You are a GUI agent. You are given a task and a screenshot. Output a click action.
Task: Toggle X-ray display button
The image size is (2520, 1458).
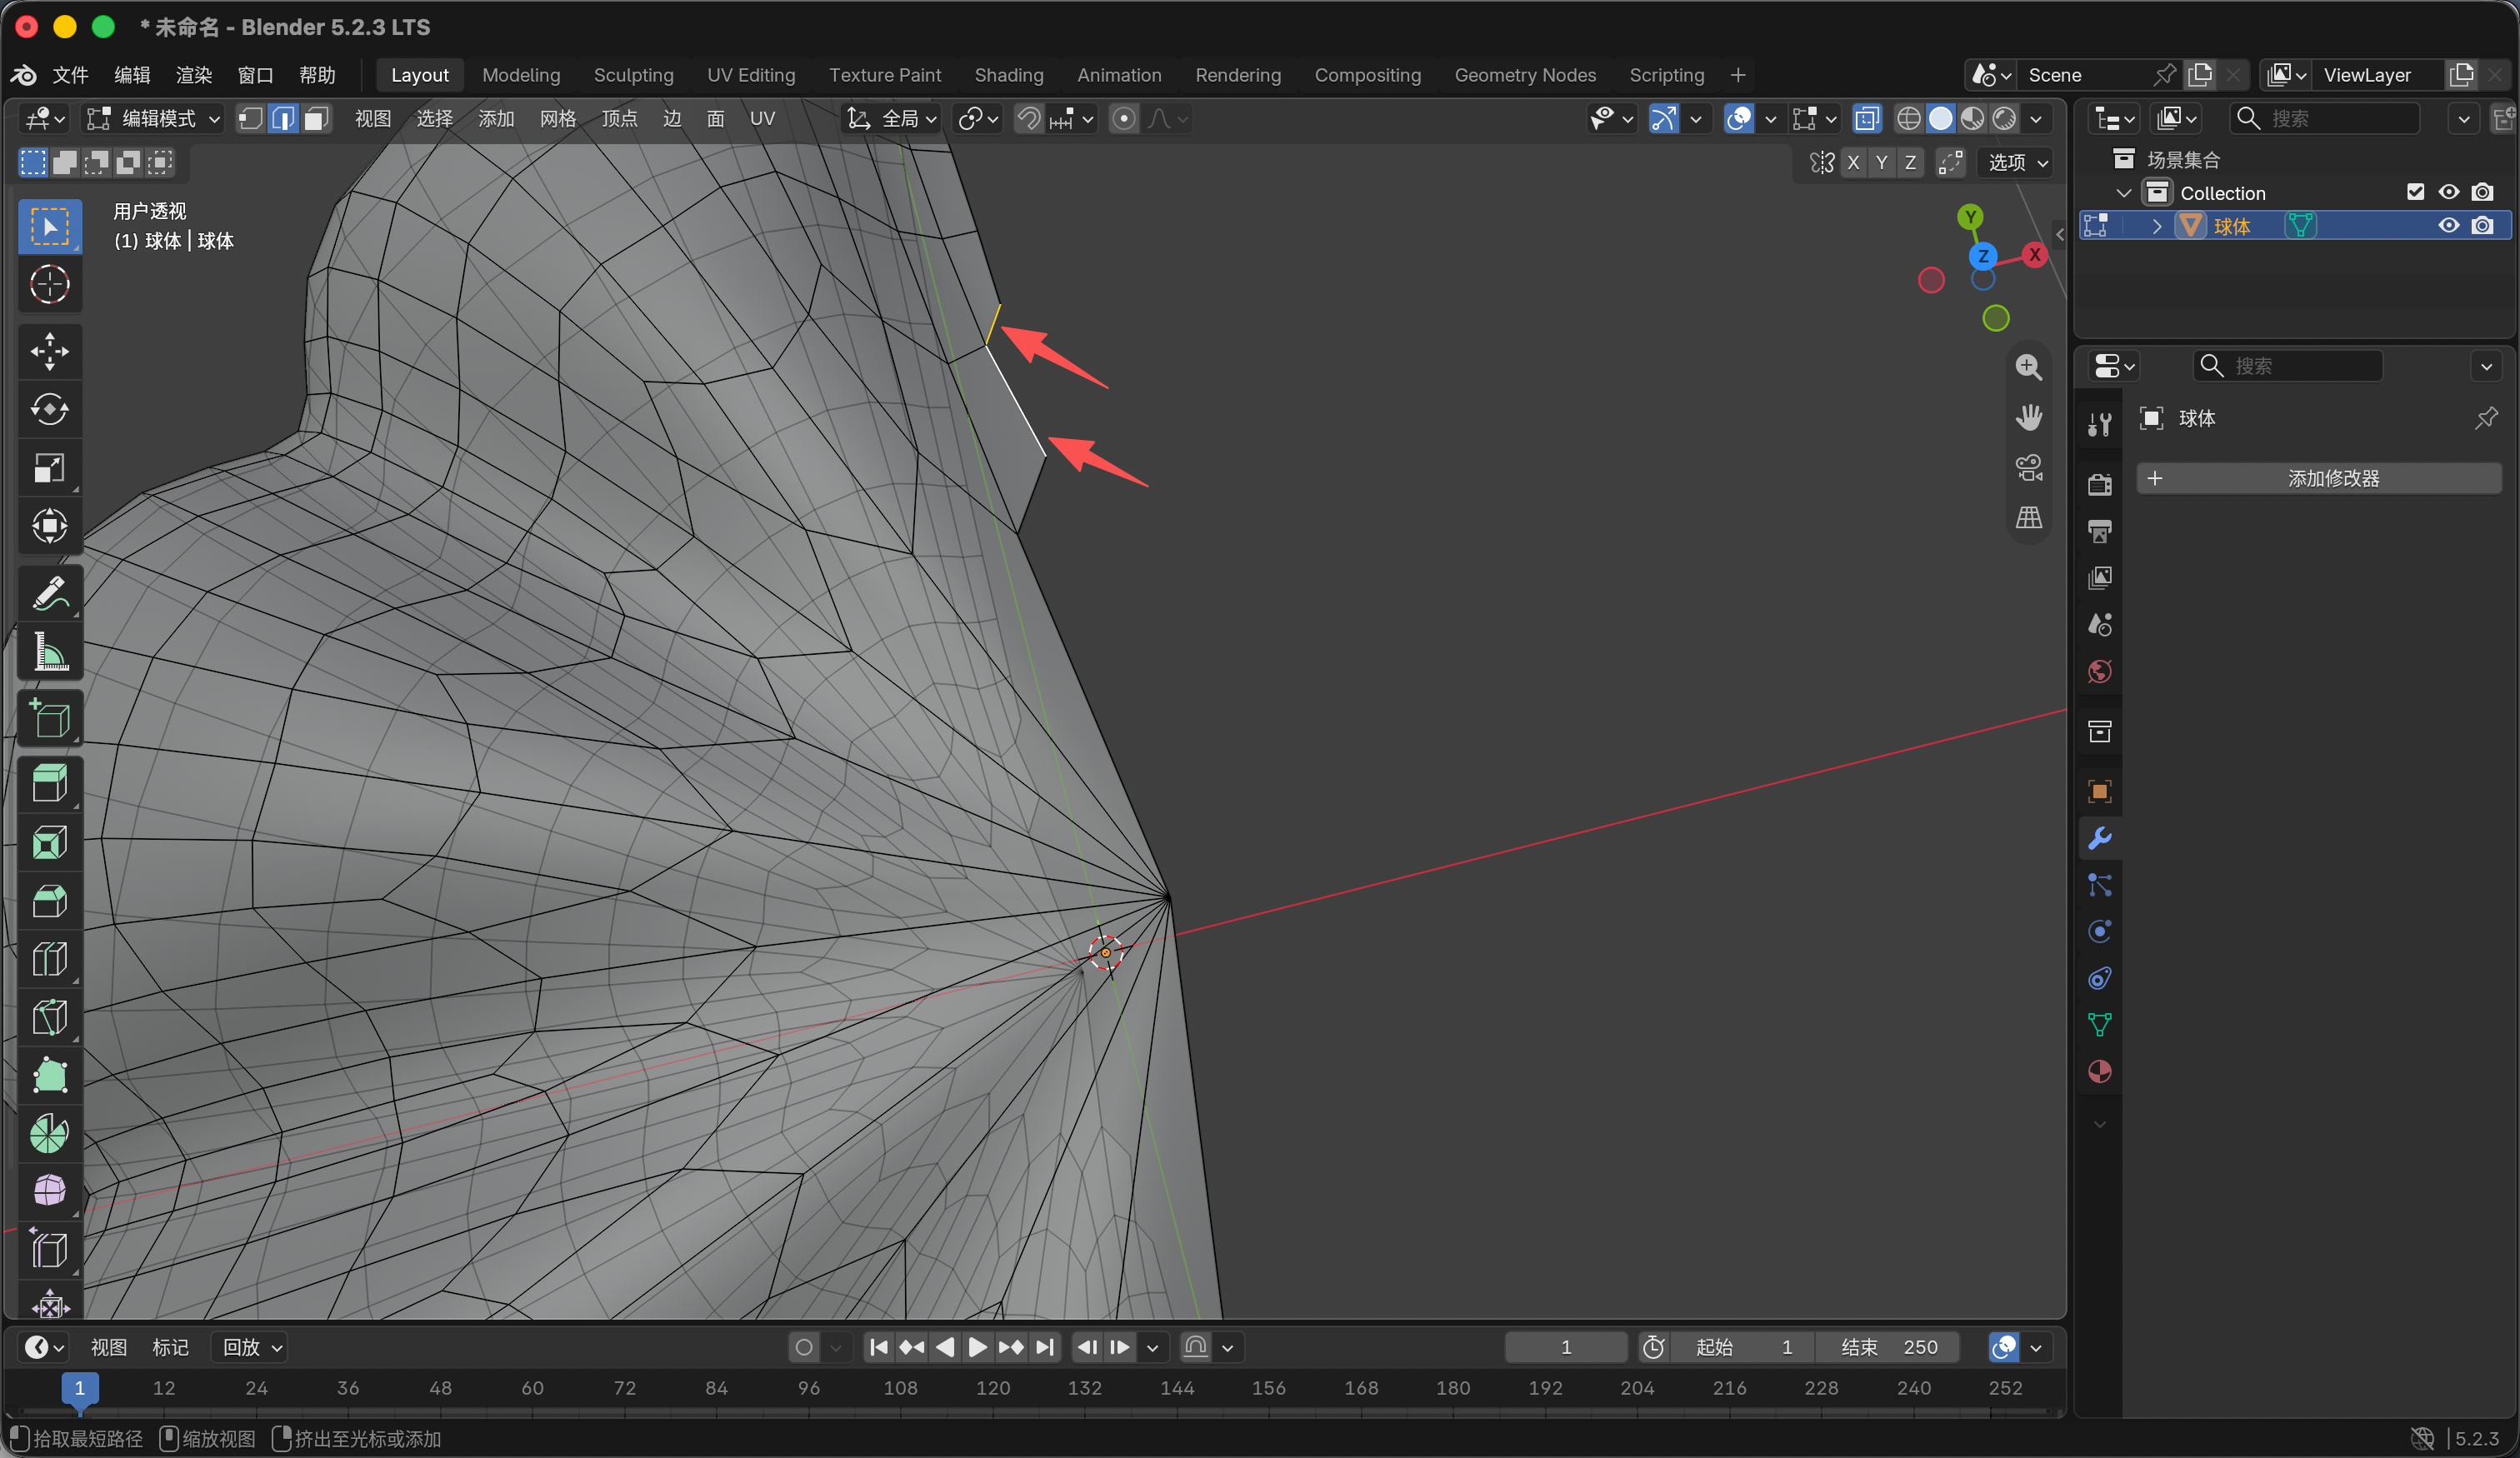click(1866, 119)
